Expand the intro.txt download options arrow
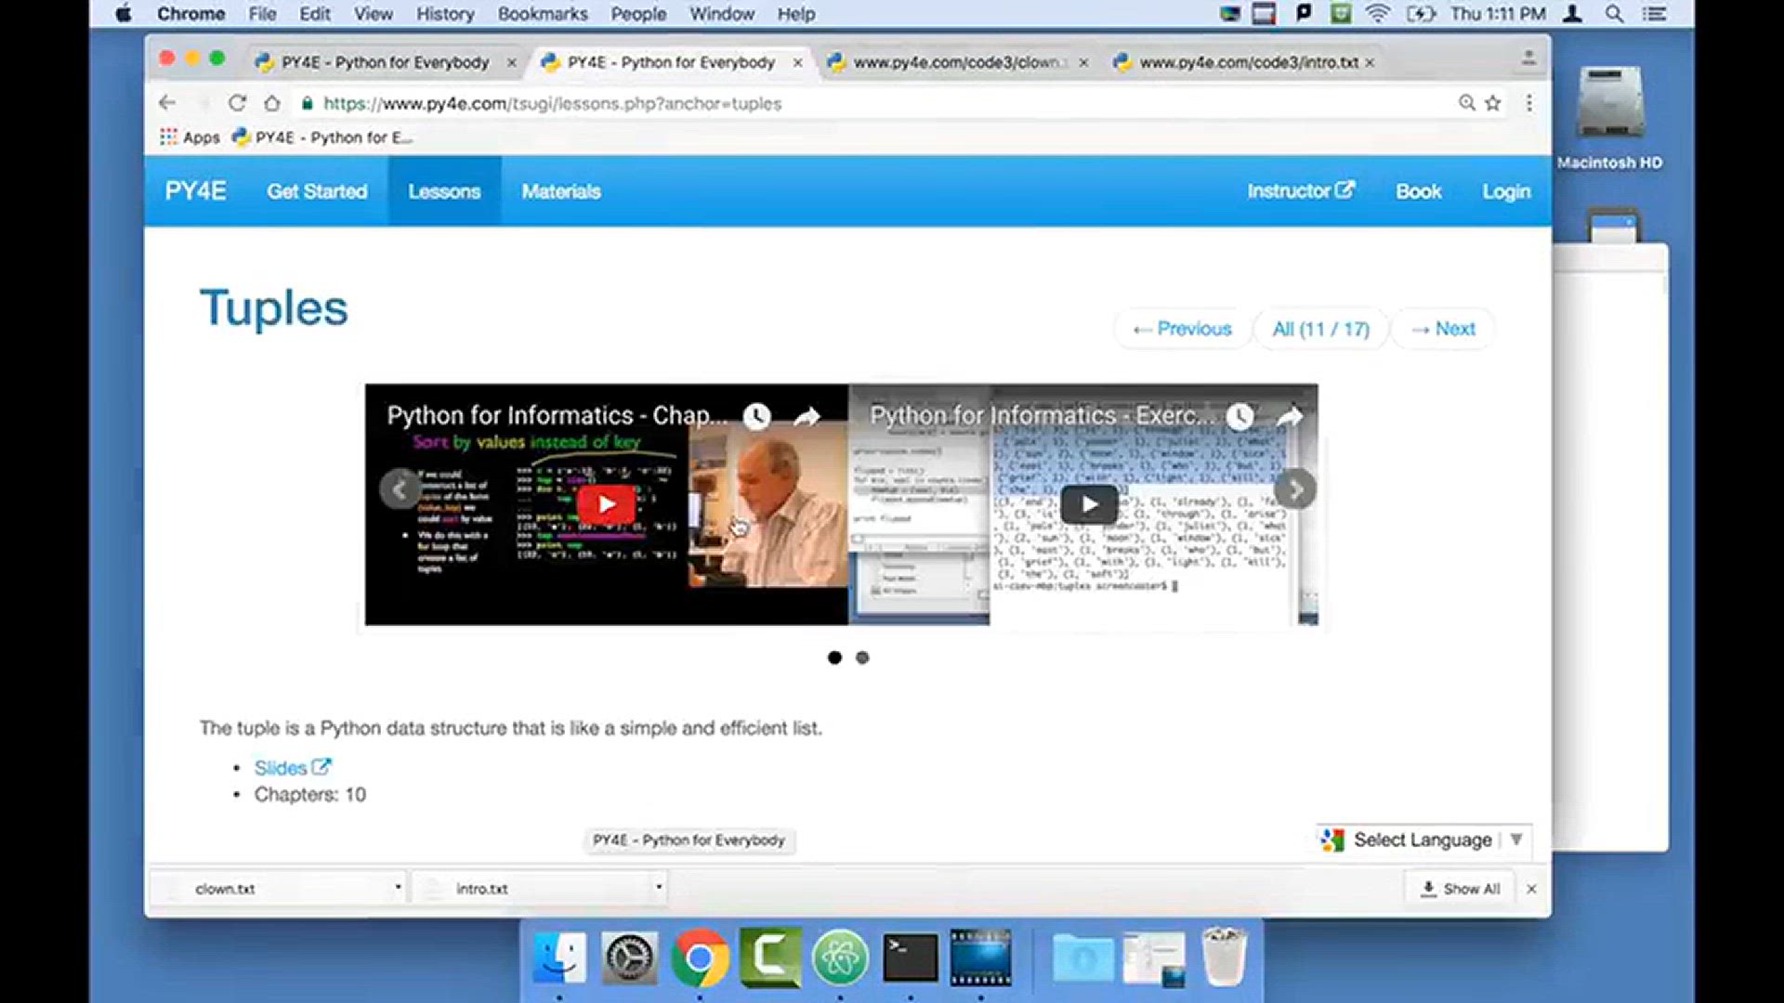Screen dimensions: 1784x1003 point(659,887)
